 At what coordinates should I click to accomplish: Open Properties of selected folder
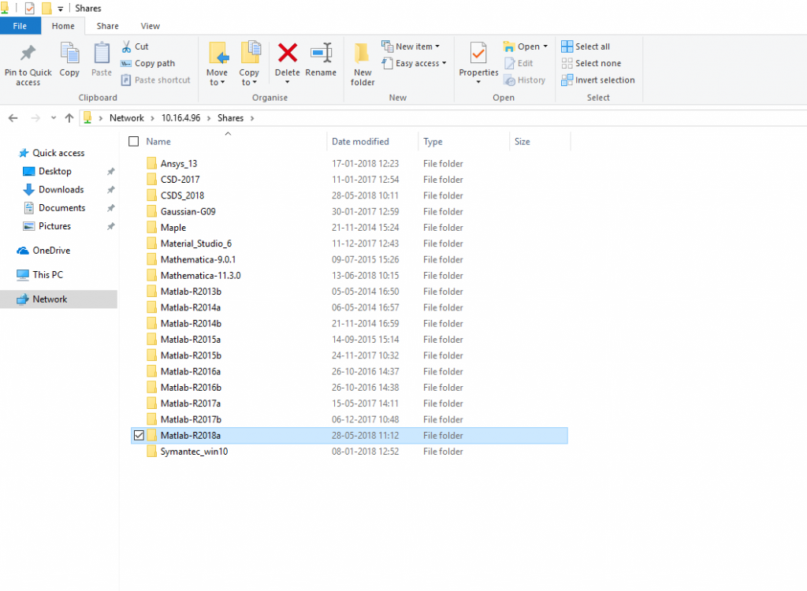[478, 54]
